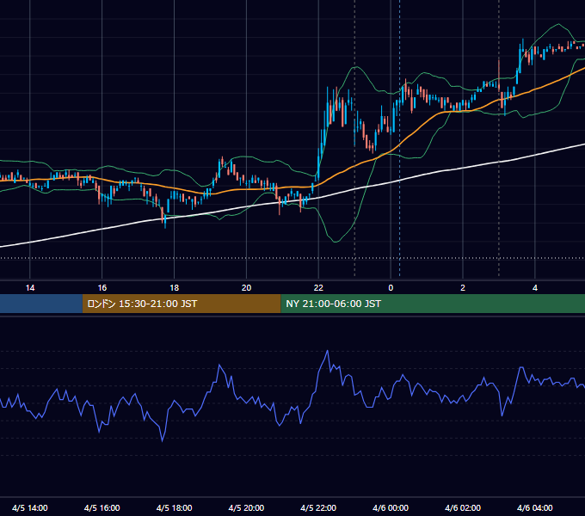Click the 4/5 20:00 date label
The image size is (585, 516).
pyautogui.click(x=246, y=507)
